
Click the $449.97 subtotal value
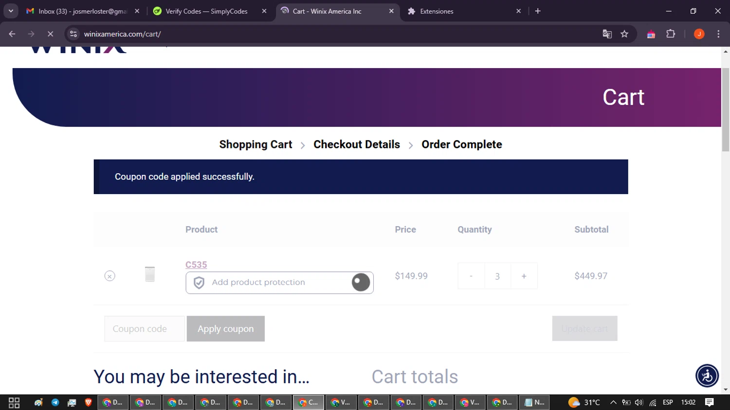point(591,276)
